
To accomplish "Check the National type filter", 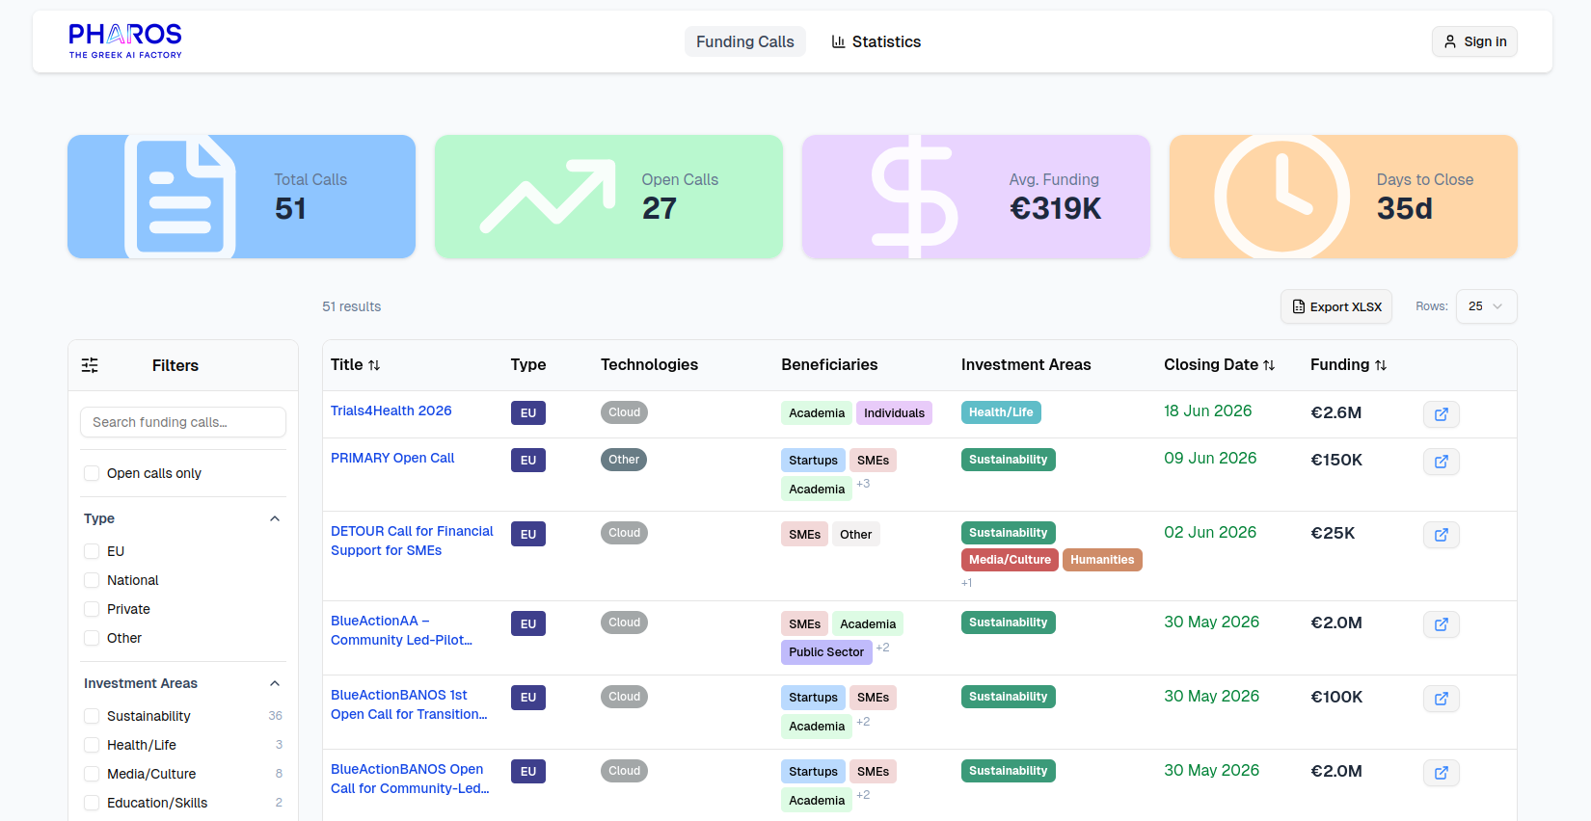I will coord(92,580).
